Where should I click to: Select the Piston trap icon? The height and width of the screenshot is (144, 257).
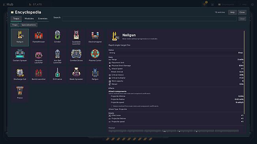click(x=20, y=94)
